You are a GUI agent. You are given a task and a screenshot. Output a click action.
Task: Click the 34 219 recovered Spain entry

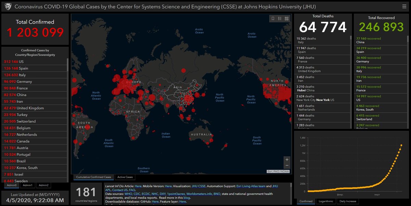380,50
